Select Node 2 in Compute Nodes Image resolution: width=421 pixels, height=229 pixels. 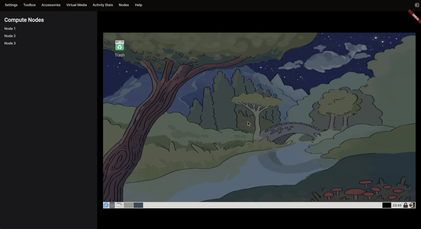10,36
